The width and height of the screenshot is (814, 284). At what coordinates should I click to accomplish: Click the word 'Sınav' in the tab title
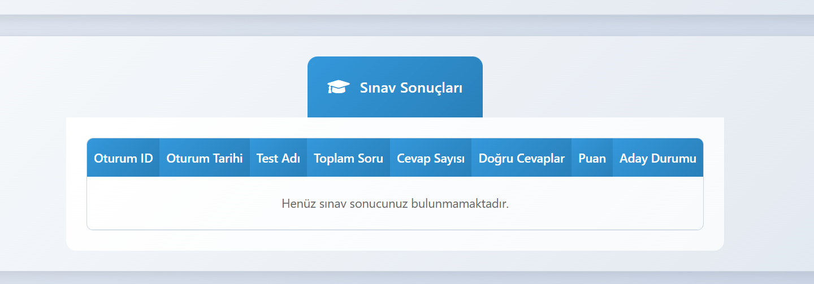[378, 88]
